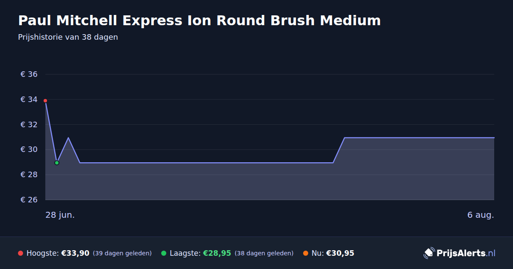Click the orange Nu legend dot
Image resolution: width=513 pixels, height=269 pixels.
click(x=306, y=253)
